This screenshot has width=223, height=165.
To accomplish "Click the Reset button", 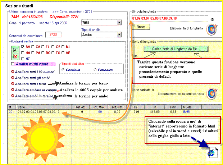I will [141, 27].
